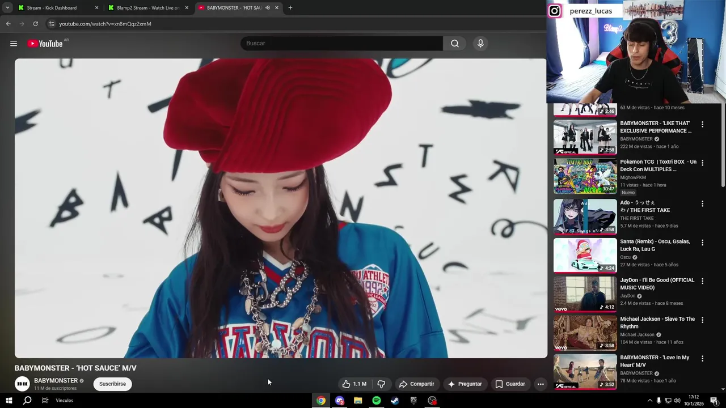Open options menu for Michael Jackson video
This screenshot has width=726, height=408.
tap(702, 320)
